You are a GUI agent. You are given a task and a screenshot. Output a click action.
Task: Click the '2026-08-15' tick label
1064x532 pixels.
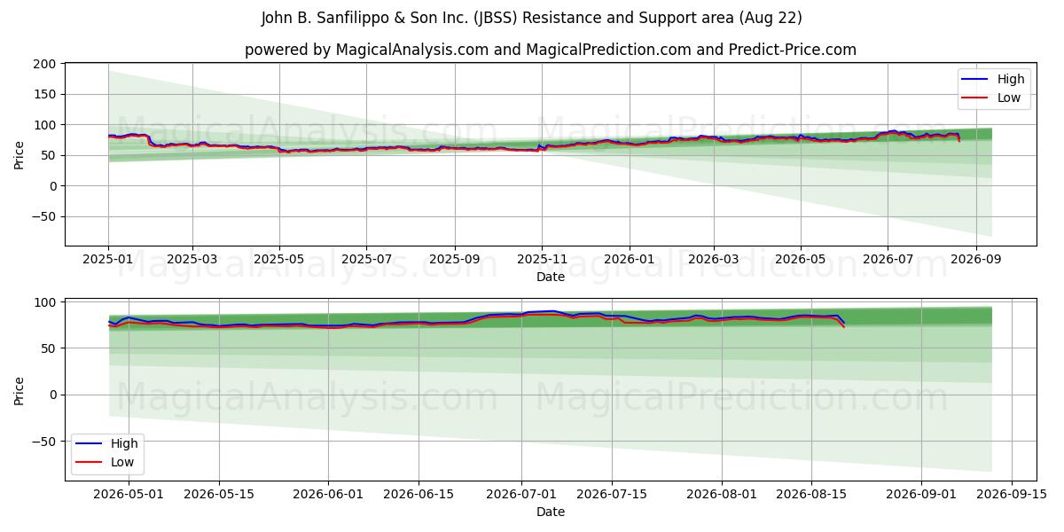(811, 495)
